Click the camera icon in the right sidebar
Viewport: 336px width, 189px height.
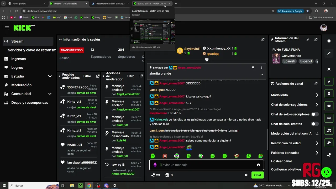(x=329, y=130)
